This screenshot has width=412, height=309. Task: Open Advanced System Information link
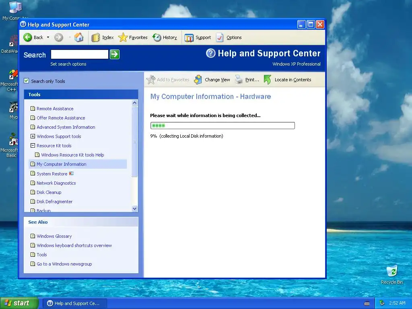[x=66, y=127]
